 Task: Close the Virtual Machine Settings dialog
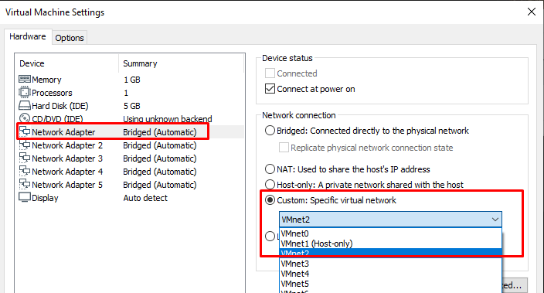531,12
